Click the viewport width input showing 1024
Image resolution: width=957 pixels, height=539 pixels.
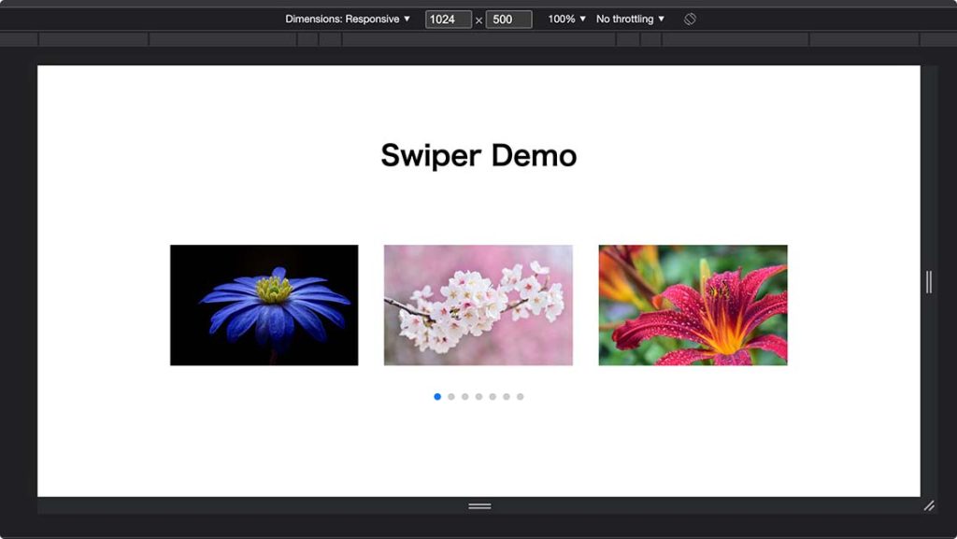point(449,19)
